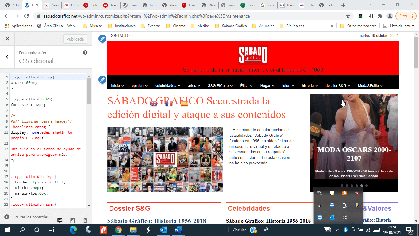
Task: Open Windows Task View button
Action: point(52,230)
